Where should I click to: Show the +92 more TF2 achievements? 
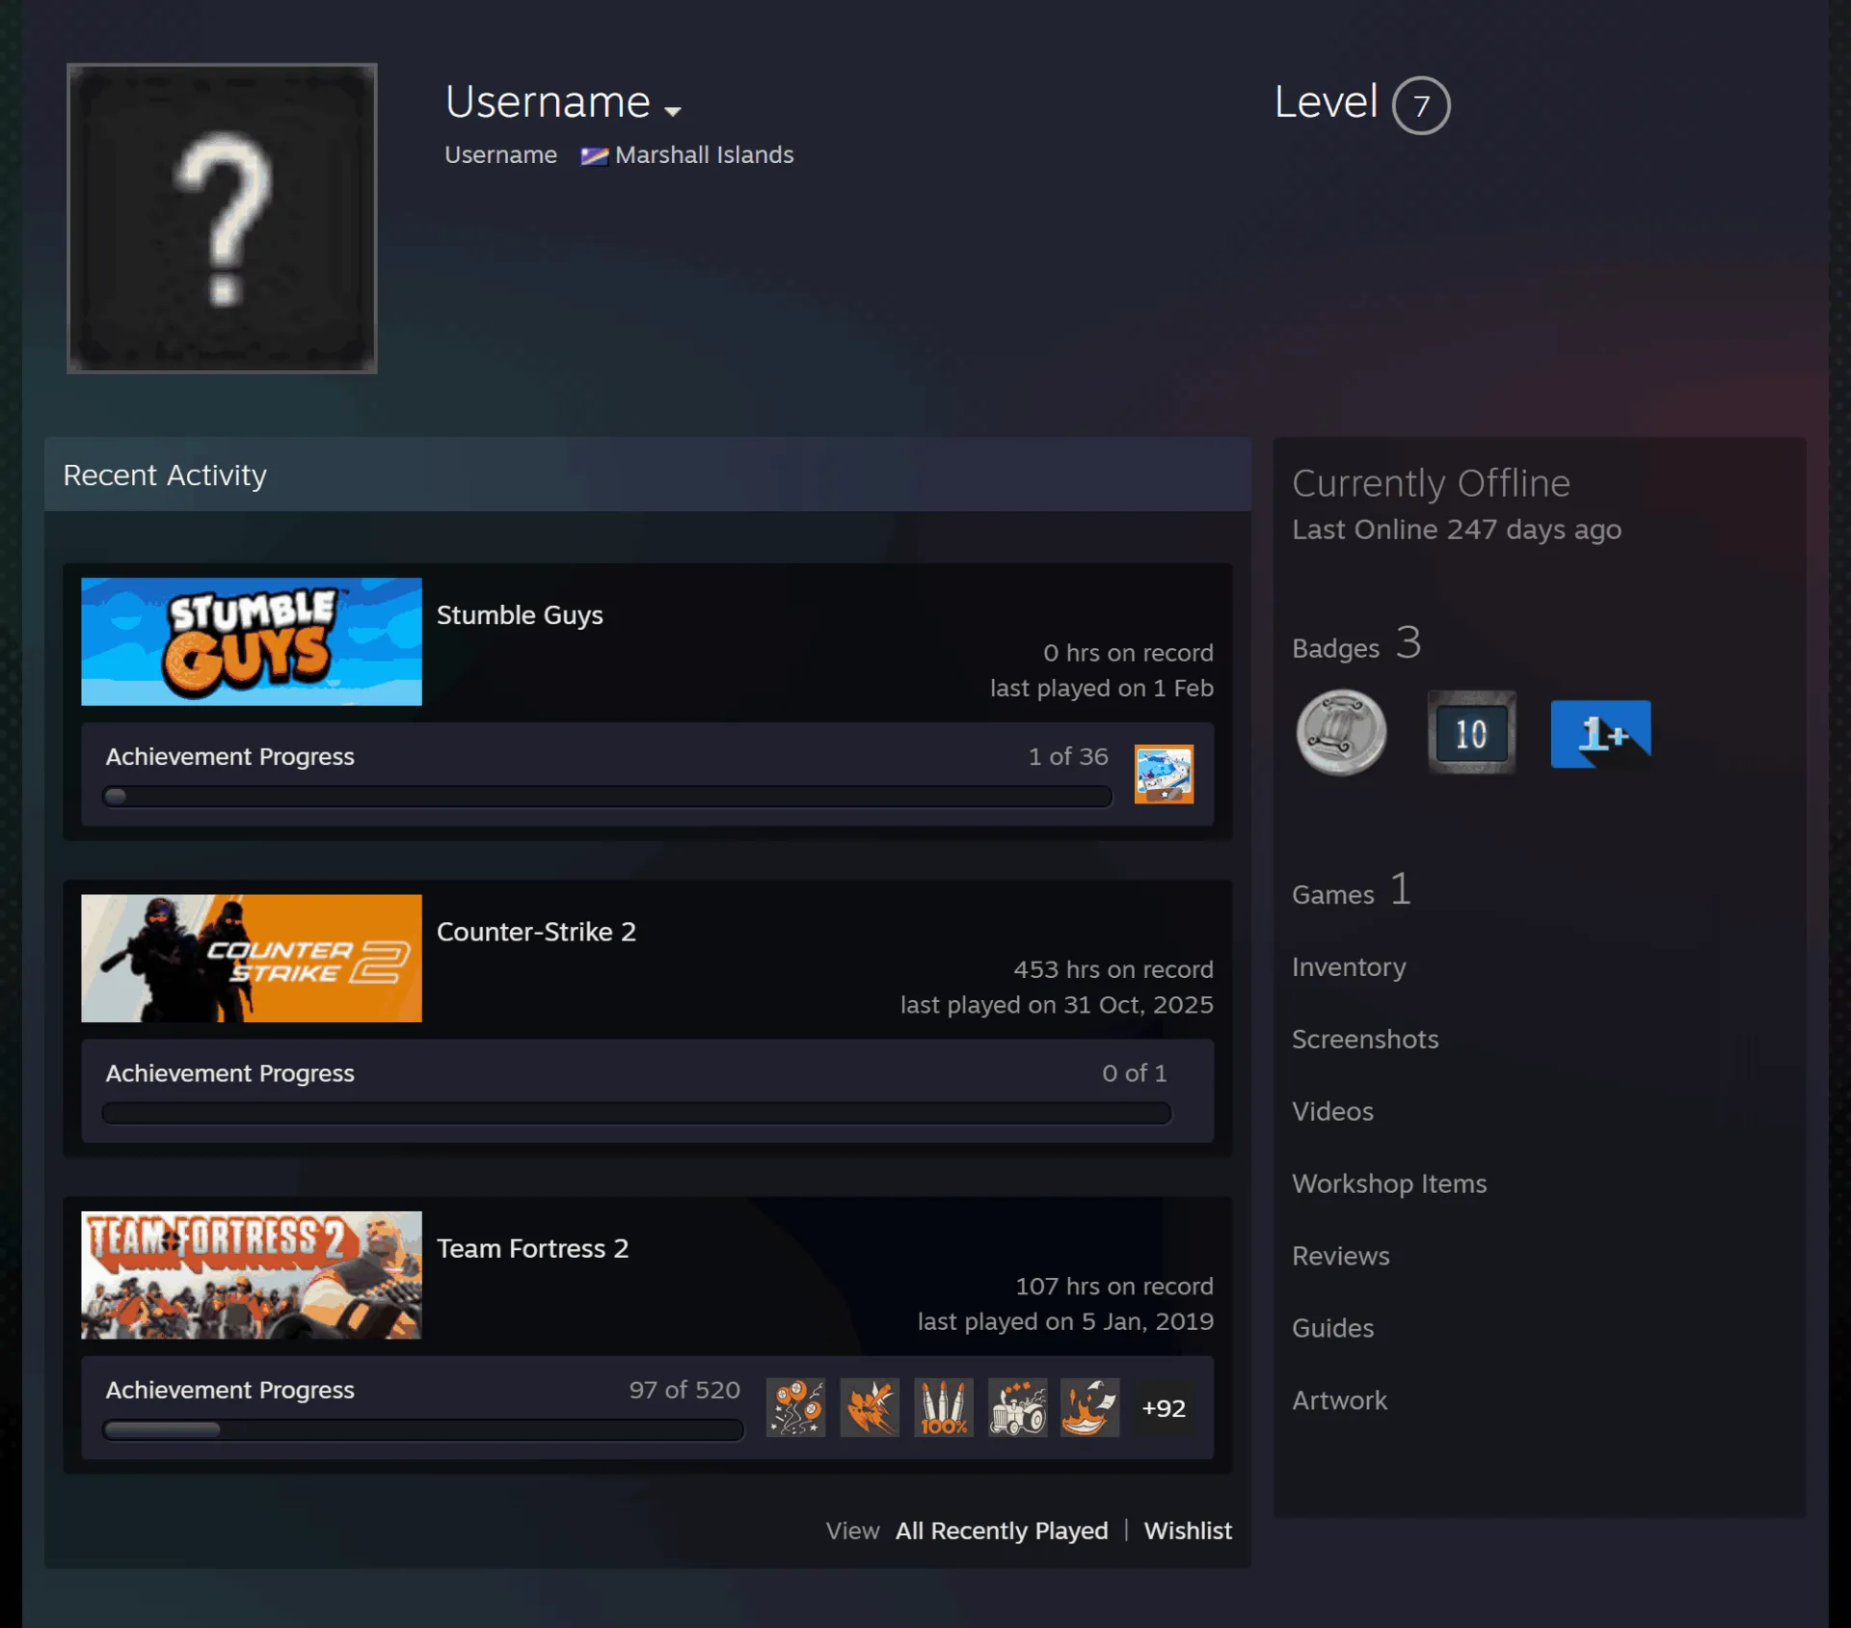coord(1164,1408)
